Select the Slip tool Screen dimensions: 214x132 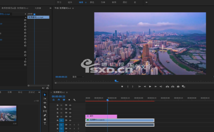tap(45, 111)
